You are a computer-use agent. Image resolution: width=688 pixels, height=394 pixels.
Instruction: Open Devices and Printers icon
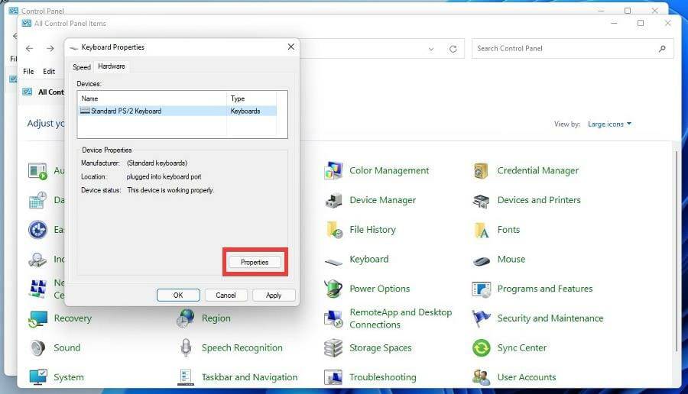click(482, 200)
